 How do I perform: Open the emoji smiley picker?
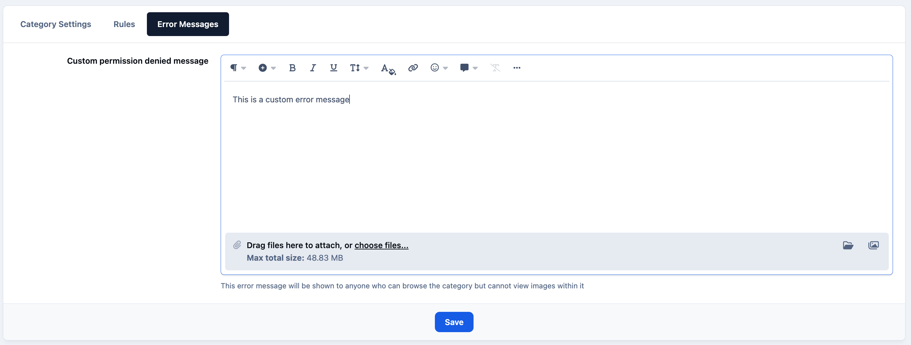coord(435,68)
